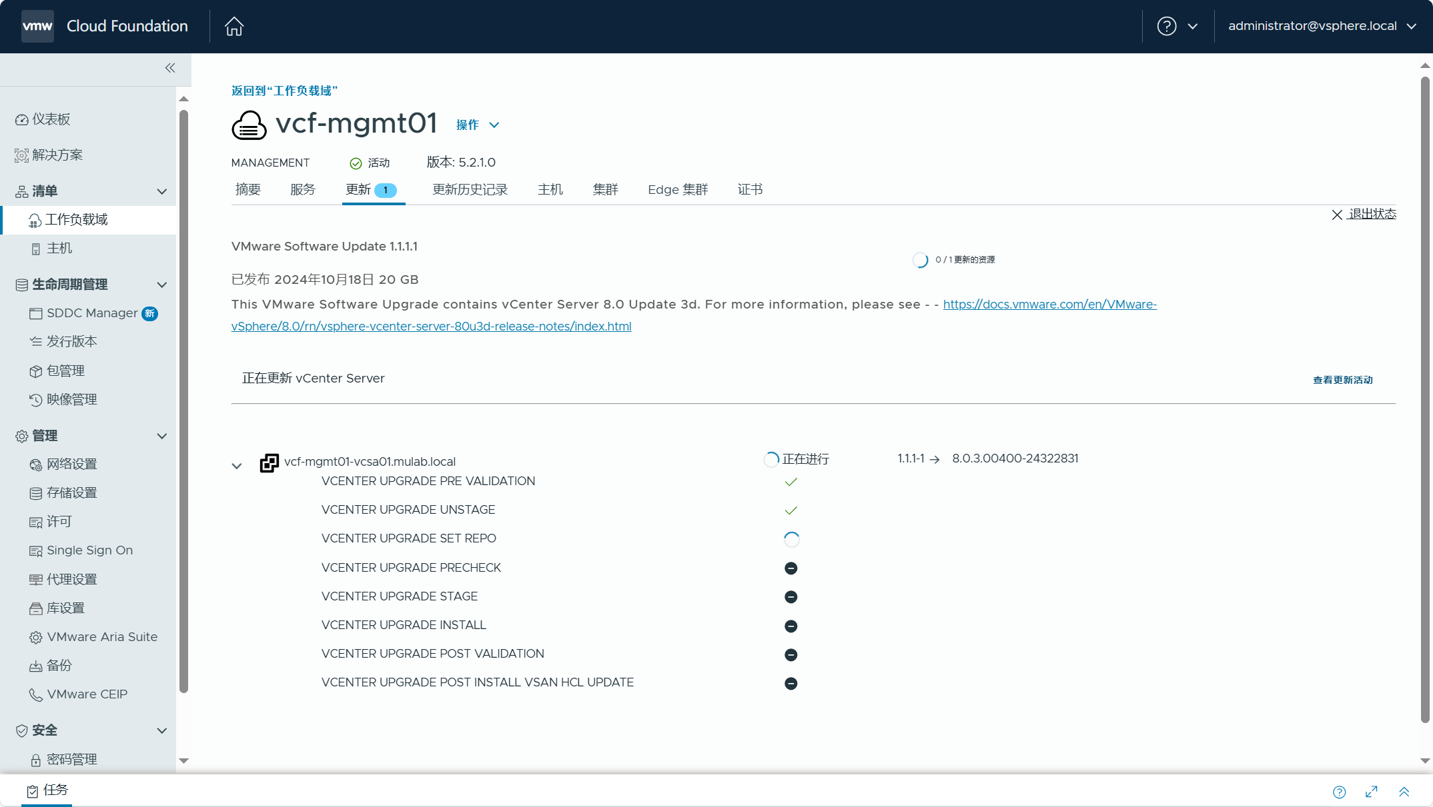1433x807 pixels.
Task: Click 退出状态 link
Action: pyautogui.click(x=1372, y=214)
